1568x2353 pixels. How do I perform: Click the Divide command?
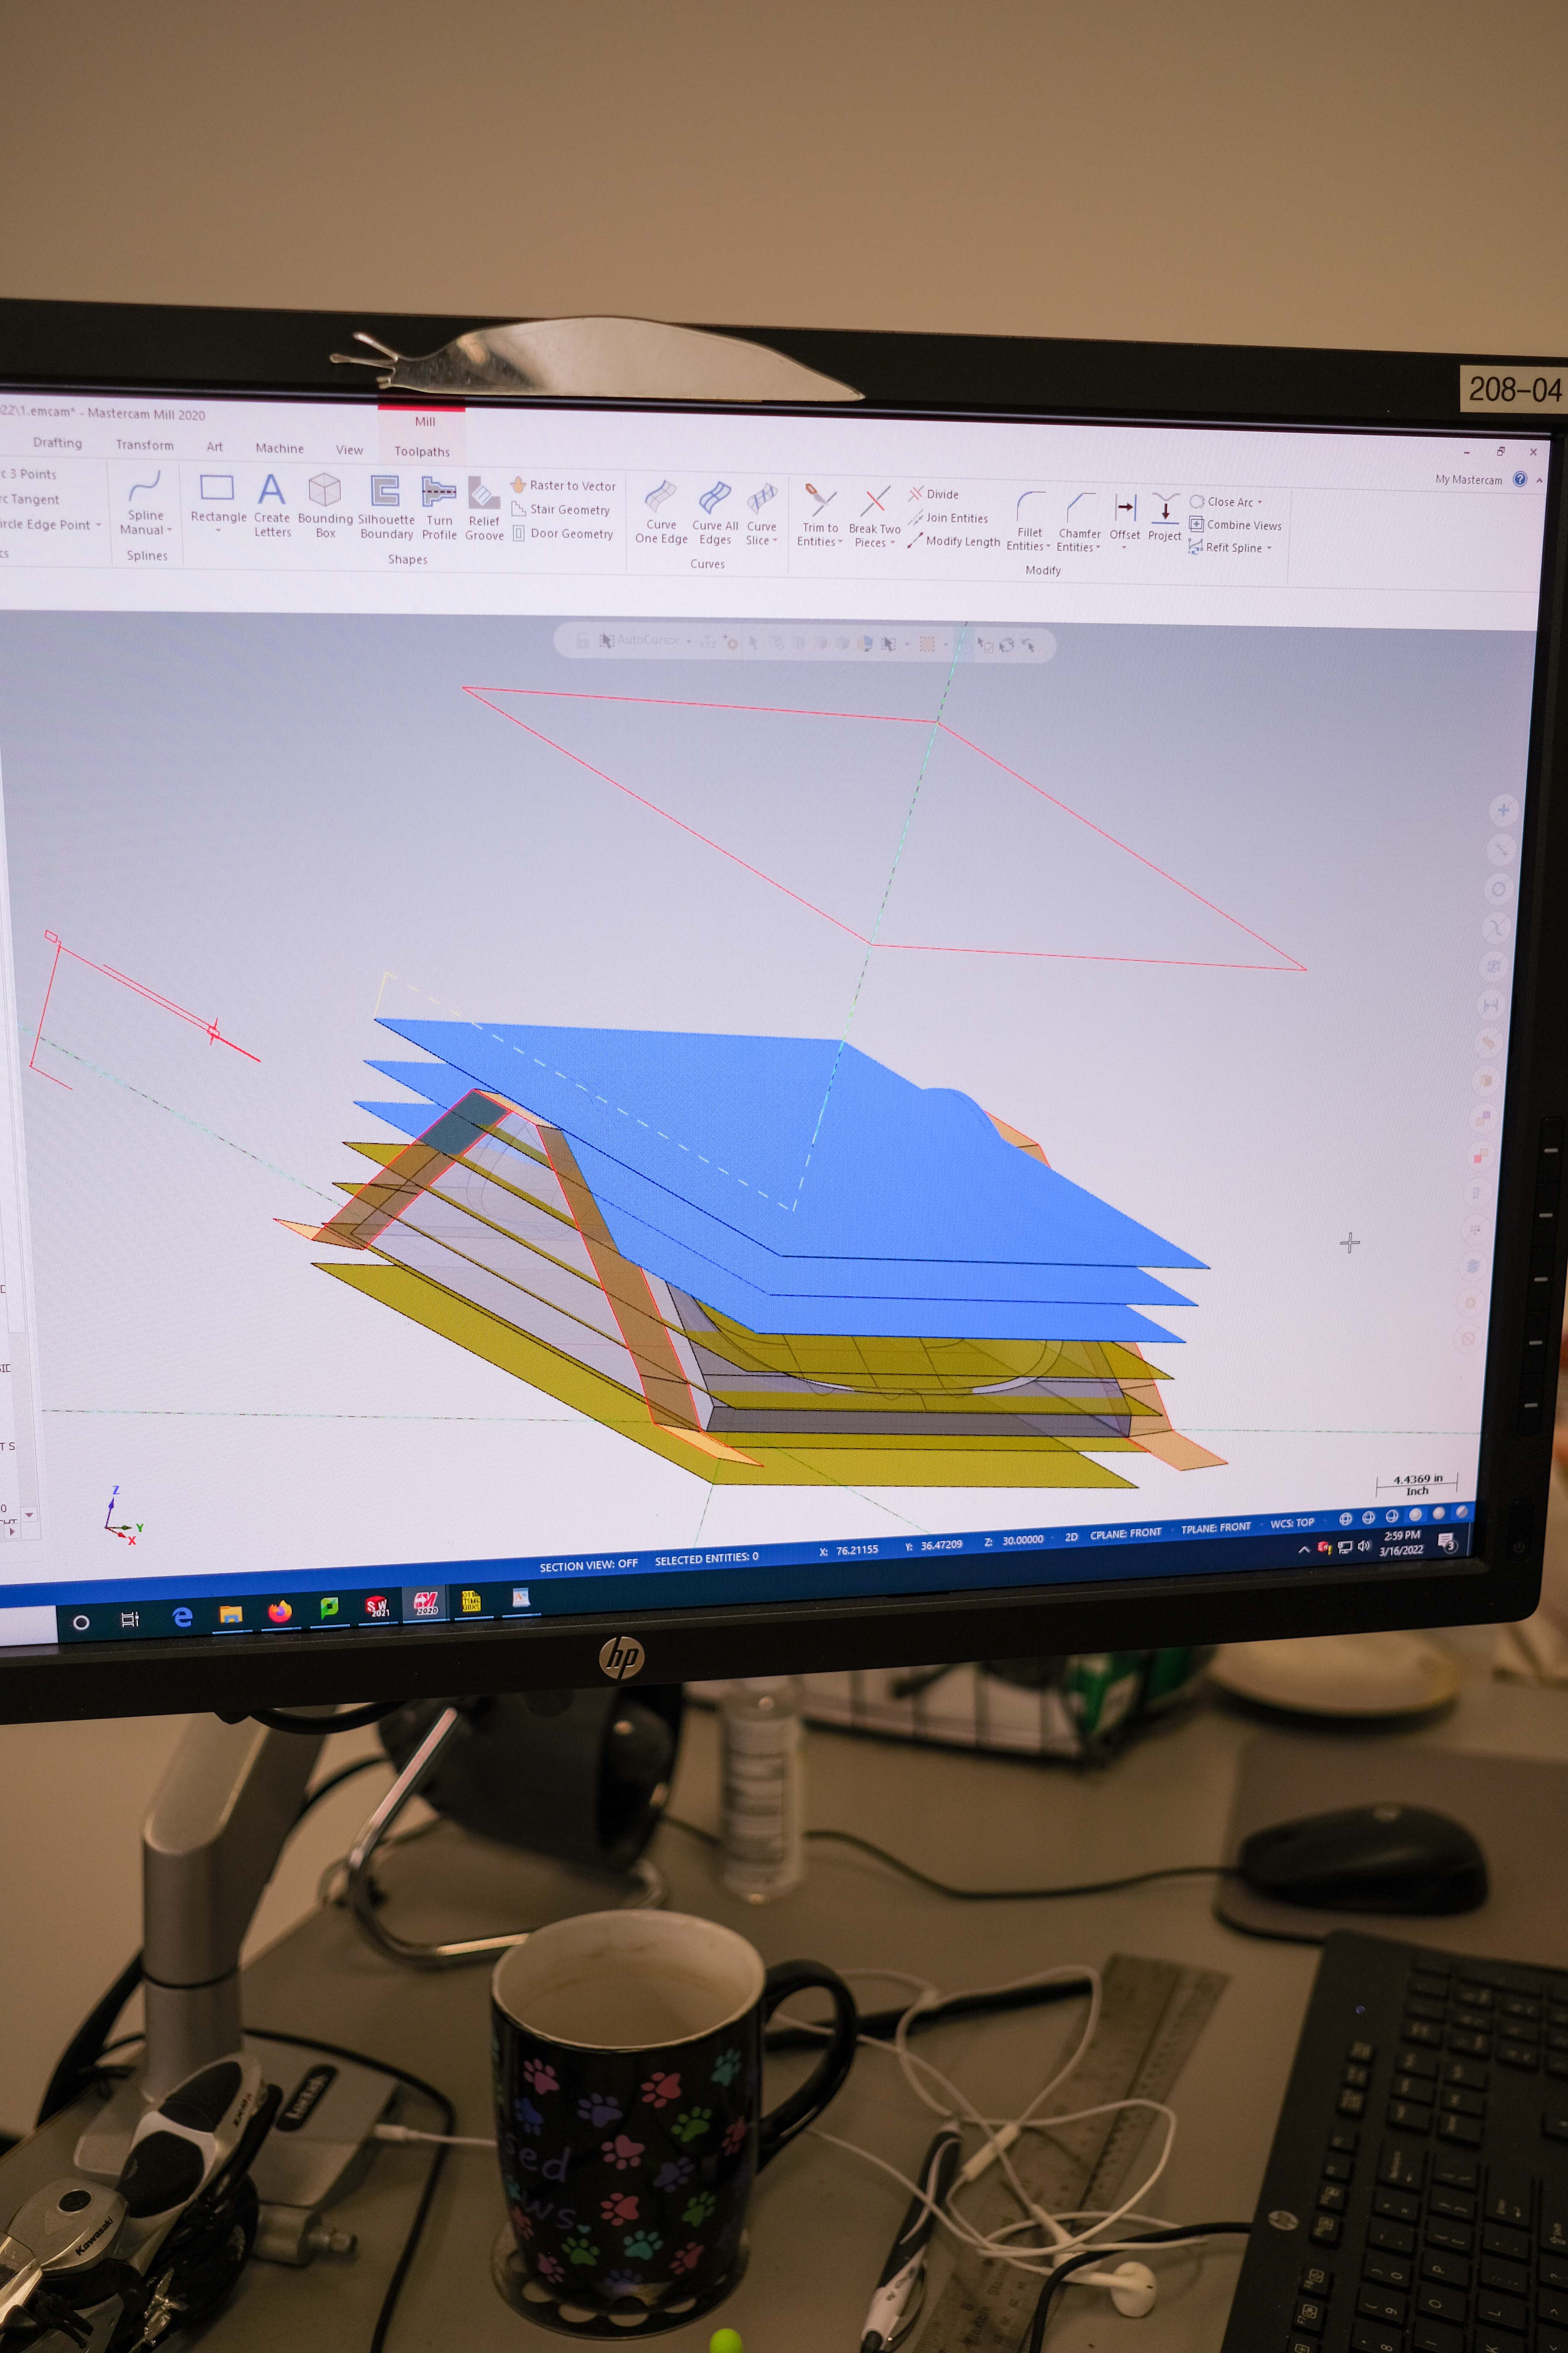[x=934, y=494]
